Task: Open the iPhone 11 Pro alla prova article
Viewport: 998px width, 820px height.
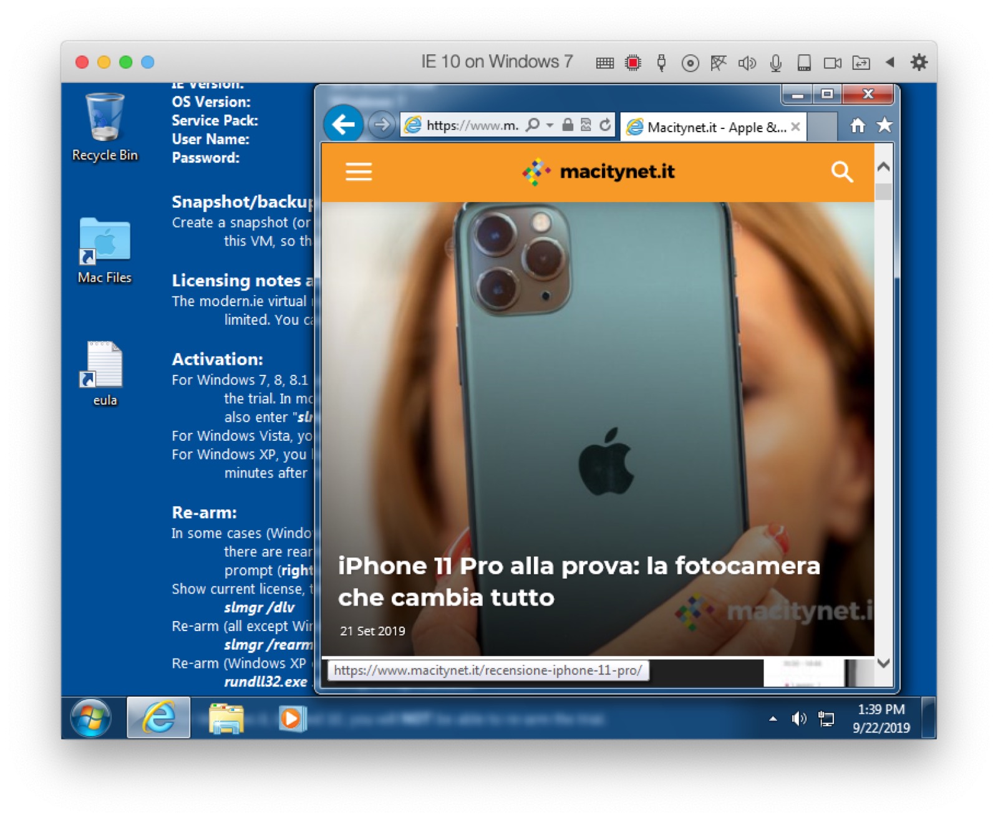Action: coord(579,581)
